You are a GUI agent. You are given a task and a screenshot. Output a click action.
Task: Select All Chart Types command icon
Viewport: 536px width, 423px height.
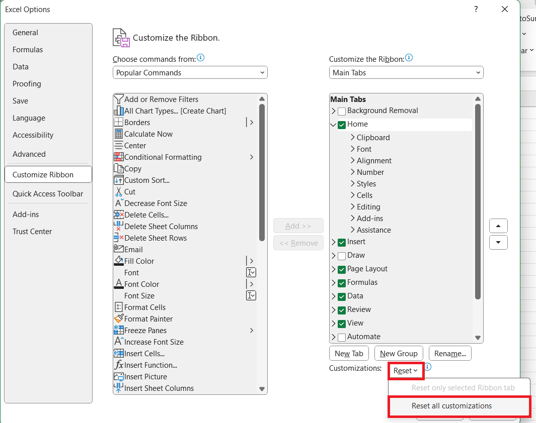coord(119,111)
